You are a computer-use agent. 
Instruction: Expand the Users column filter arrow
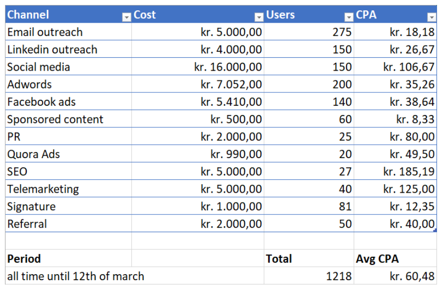(x=349, y=17)
